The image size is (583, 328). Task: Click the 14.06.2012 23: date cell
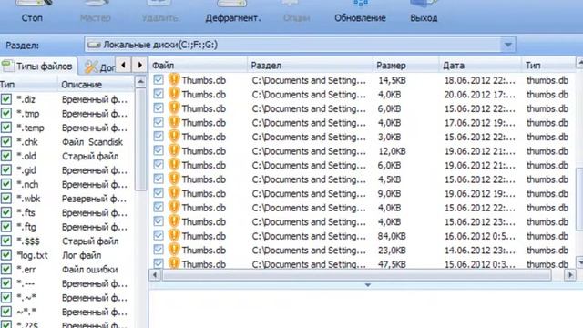(480, 251)
